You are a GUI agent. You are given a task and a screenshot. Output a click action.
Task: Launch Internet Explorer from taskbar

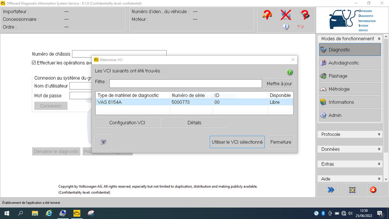click(x=49, y=213)
